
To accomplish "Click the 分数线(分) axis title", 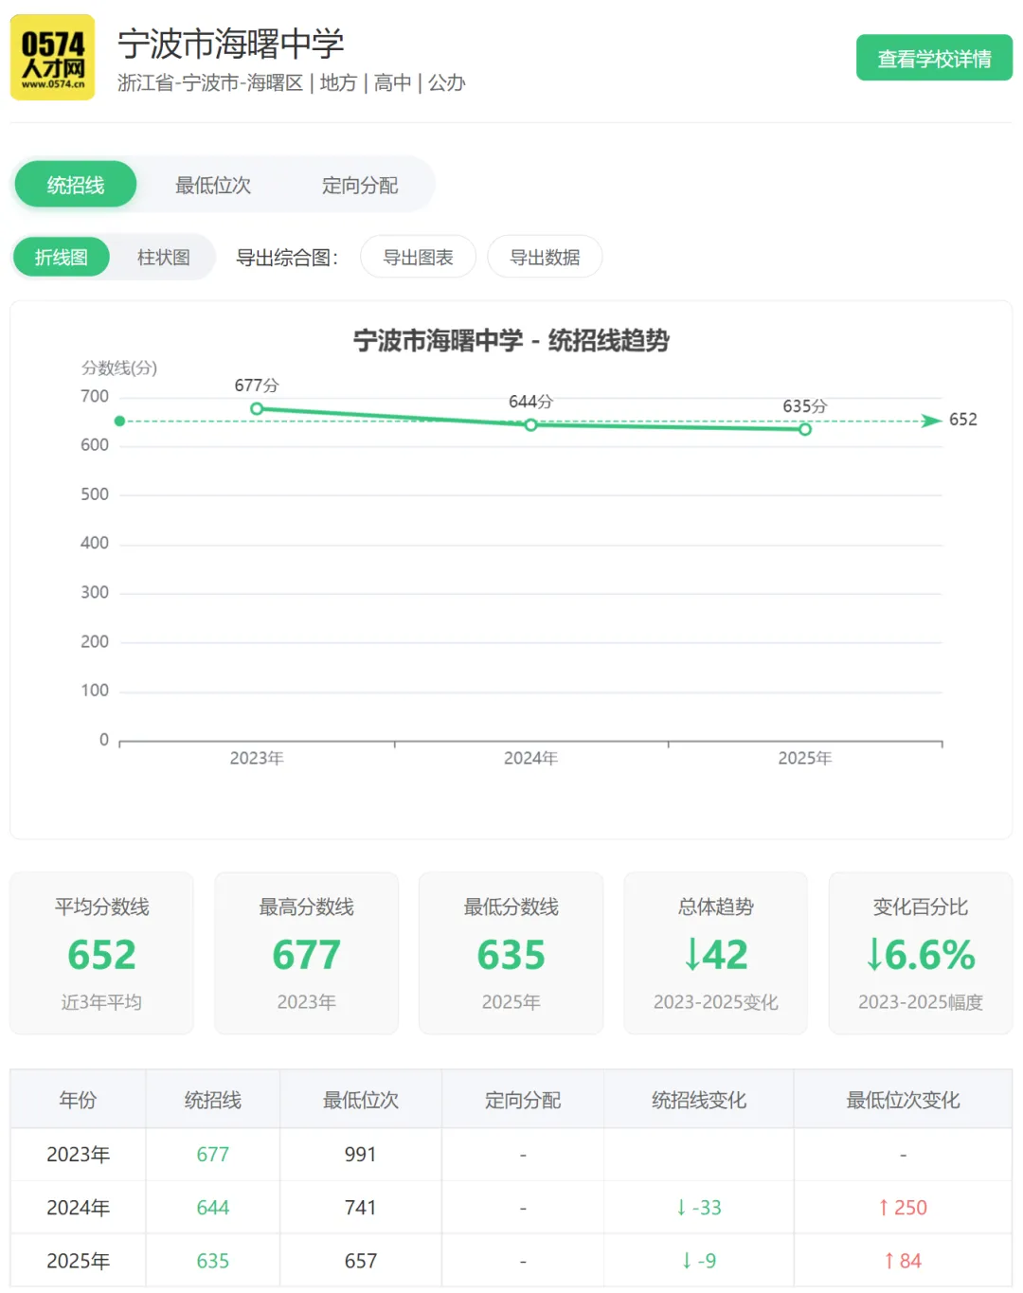I will click(119, 368).
